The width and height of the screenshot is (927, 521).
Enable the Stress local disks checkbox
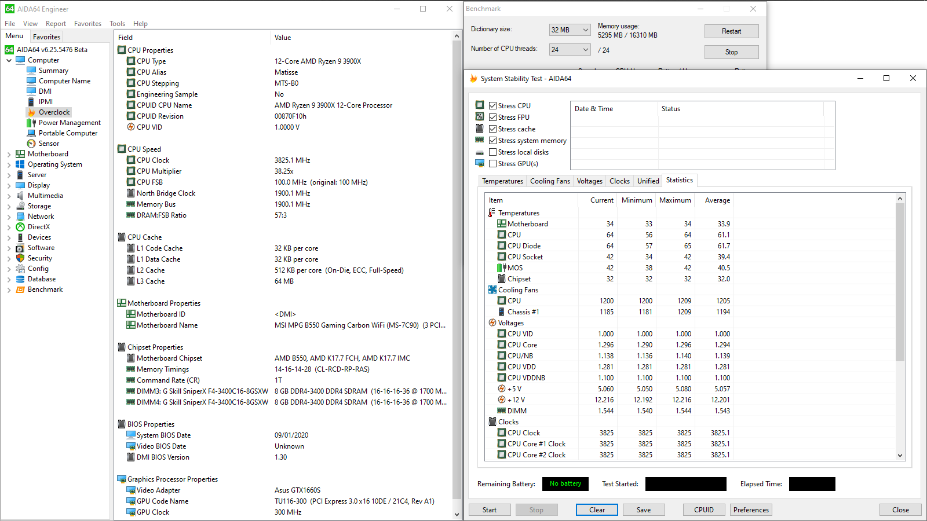492,152
